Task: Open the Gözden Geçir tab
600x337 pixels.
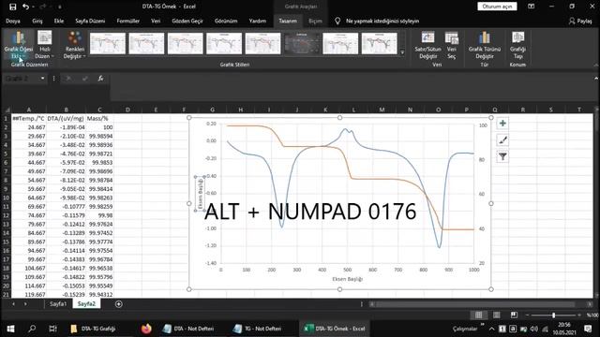Action: click(187, 21)
